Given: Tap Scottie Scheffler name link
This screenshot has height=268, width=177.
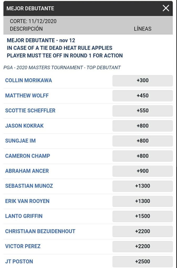Looking at the screenshot, I should click(x=30, y=111).
